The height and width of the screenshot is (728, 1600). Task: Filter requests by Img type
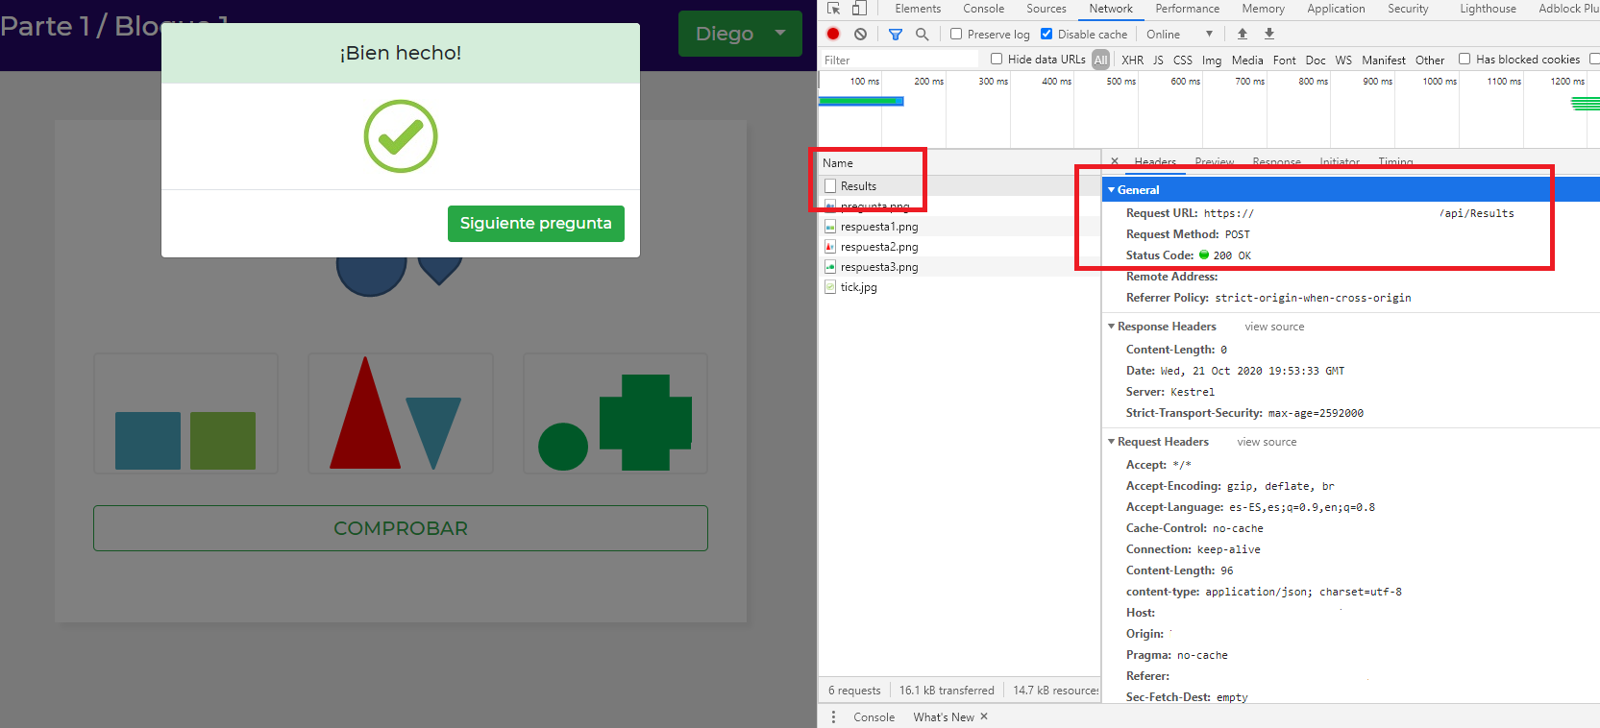[x=1212, y=60]
